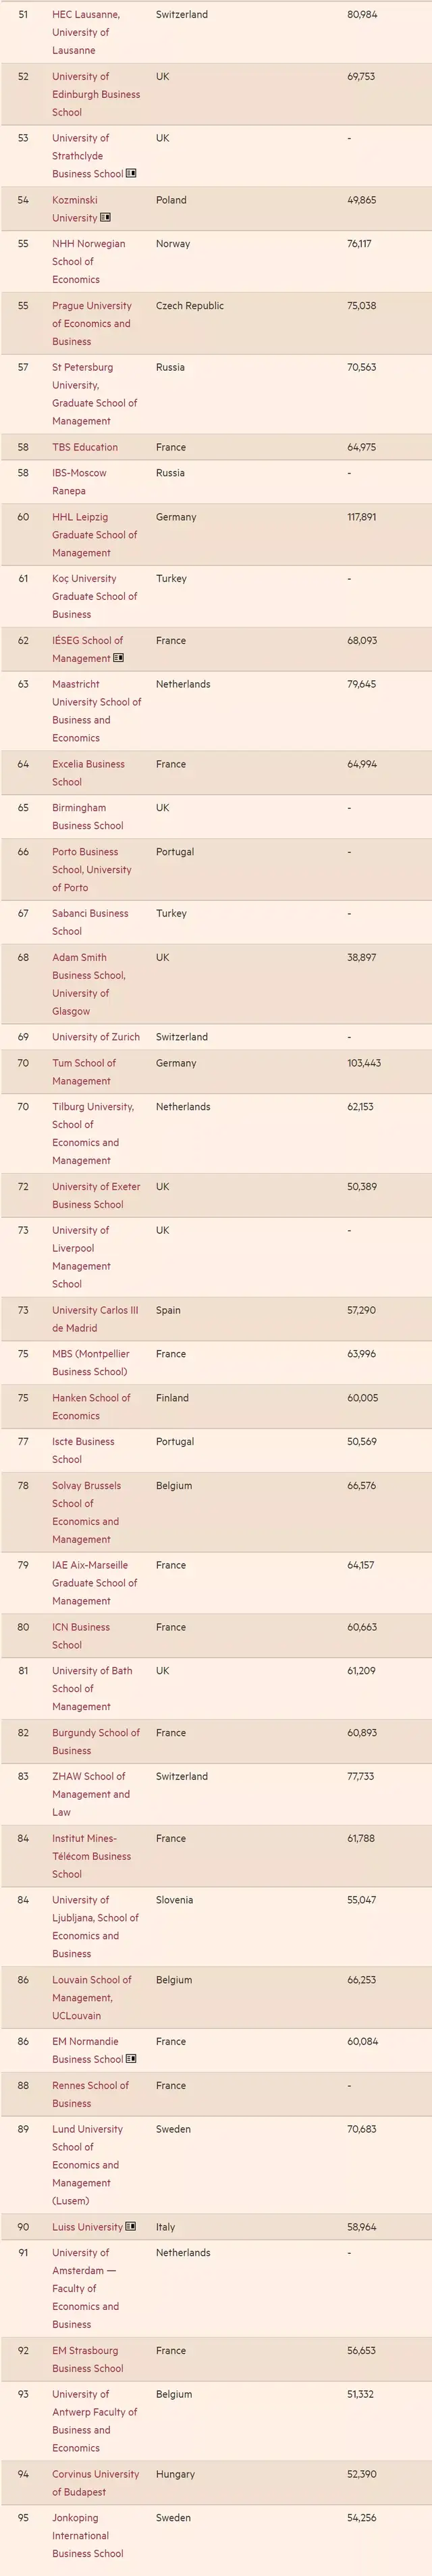
Task: Select Hanken School of Economics
Action: 91,1407
